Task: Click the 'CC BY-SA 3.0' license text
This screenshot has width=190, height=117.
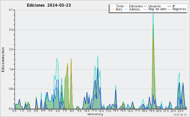Action: [180, 114]
